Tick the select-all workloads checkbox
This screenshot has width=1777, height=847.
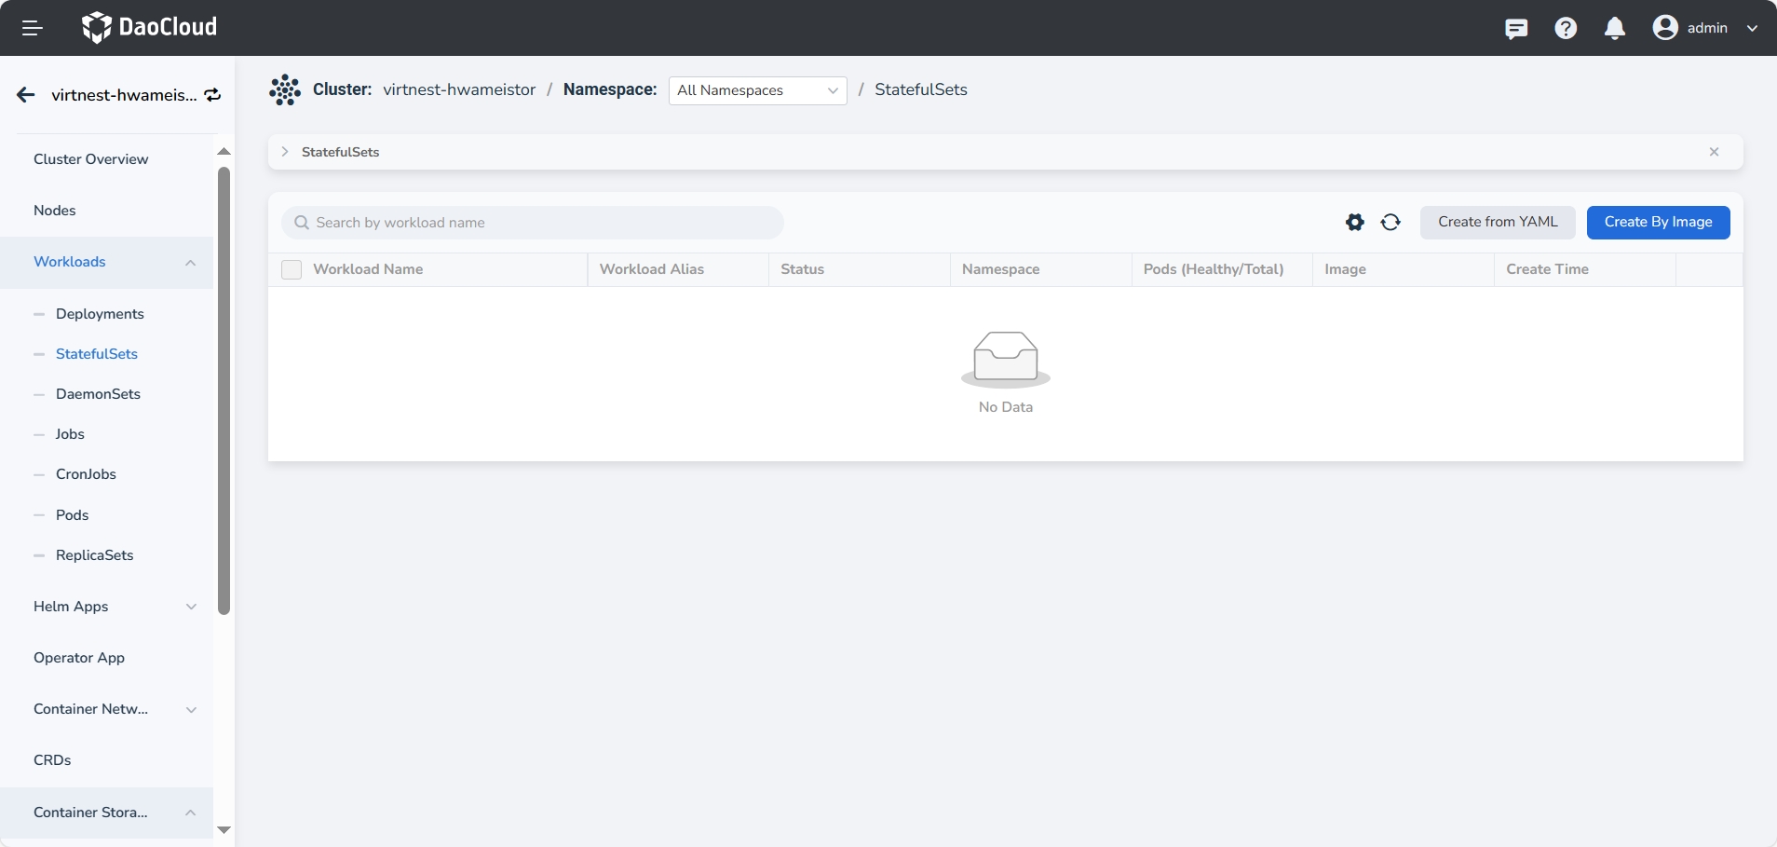[x=292, y=270]
